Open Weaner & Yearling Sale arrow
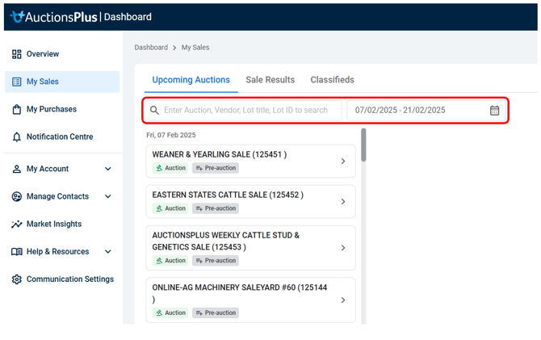Screen dimensions: 541x340 (343, 162)
